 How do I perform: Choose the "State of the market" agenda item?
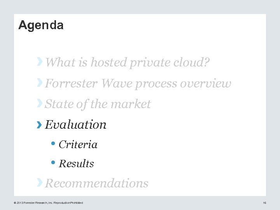point(98,104)
